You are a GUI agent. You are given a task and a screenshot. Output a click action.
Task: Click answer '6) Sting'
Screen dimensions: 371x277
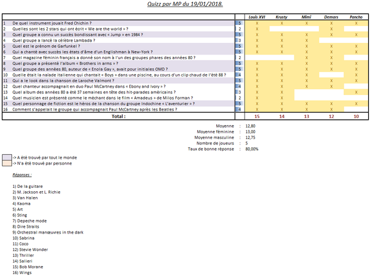click(x=20, y=215)
